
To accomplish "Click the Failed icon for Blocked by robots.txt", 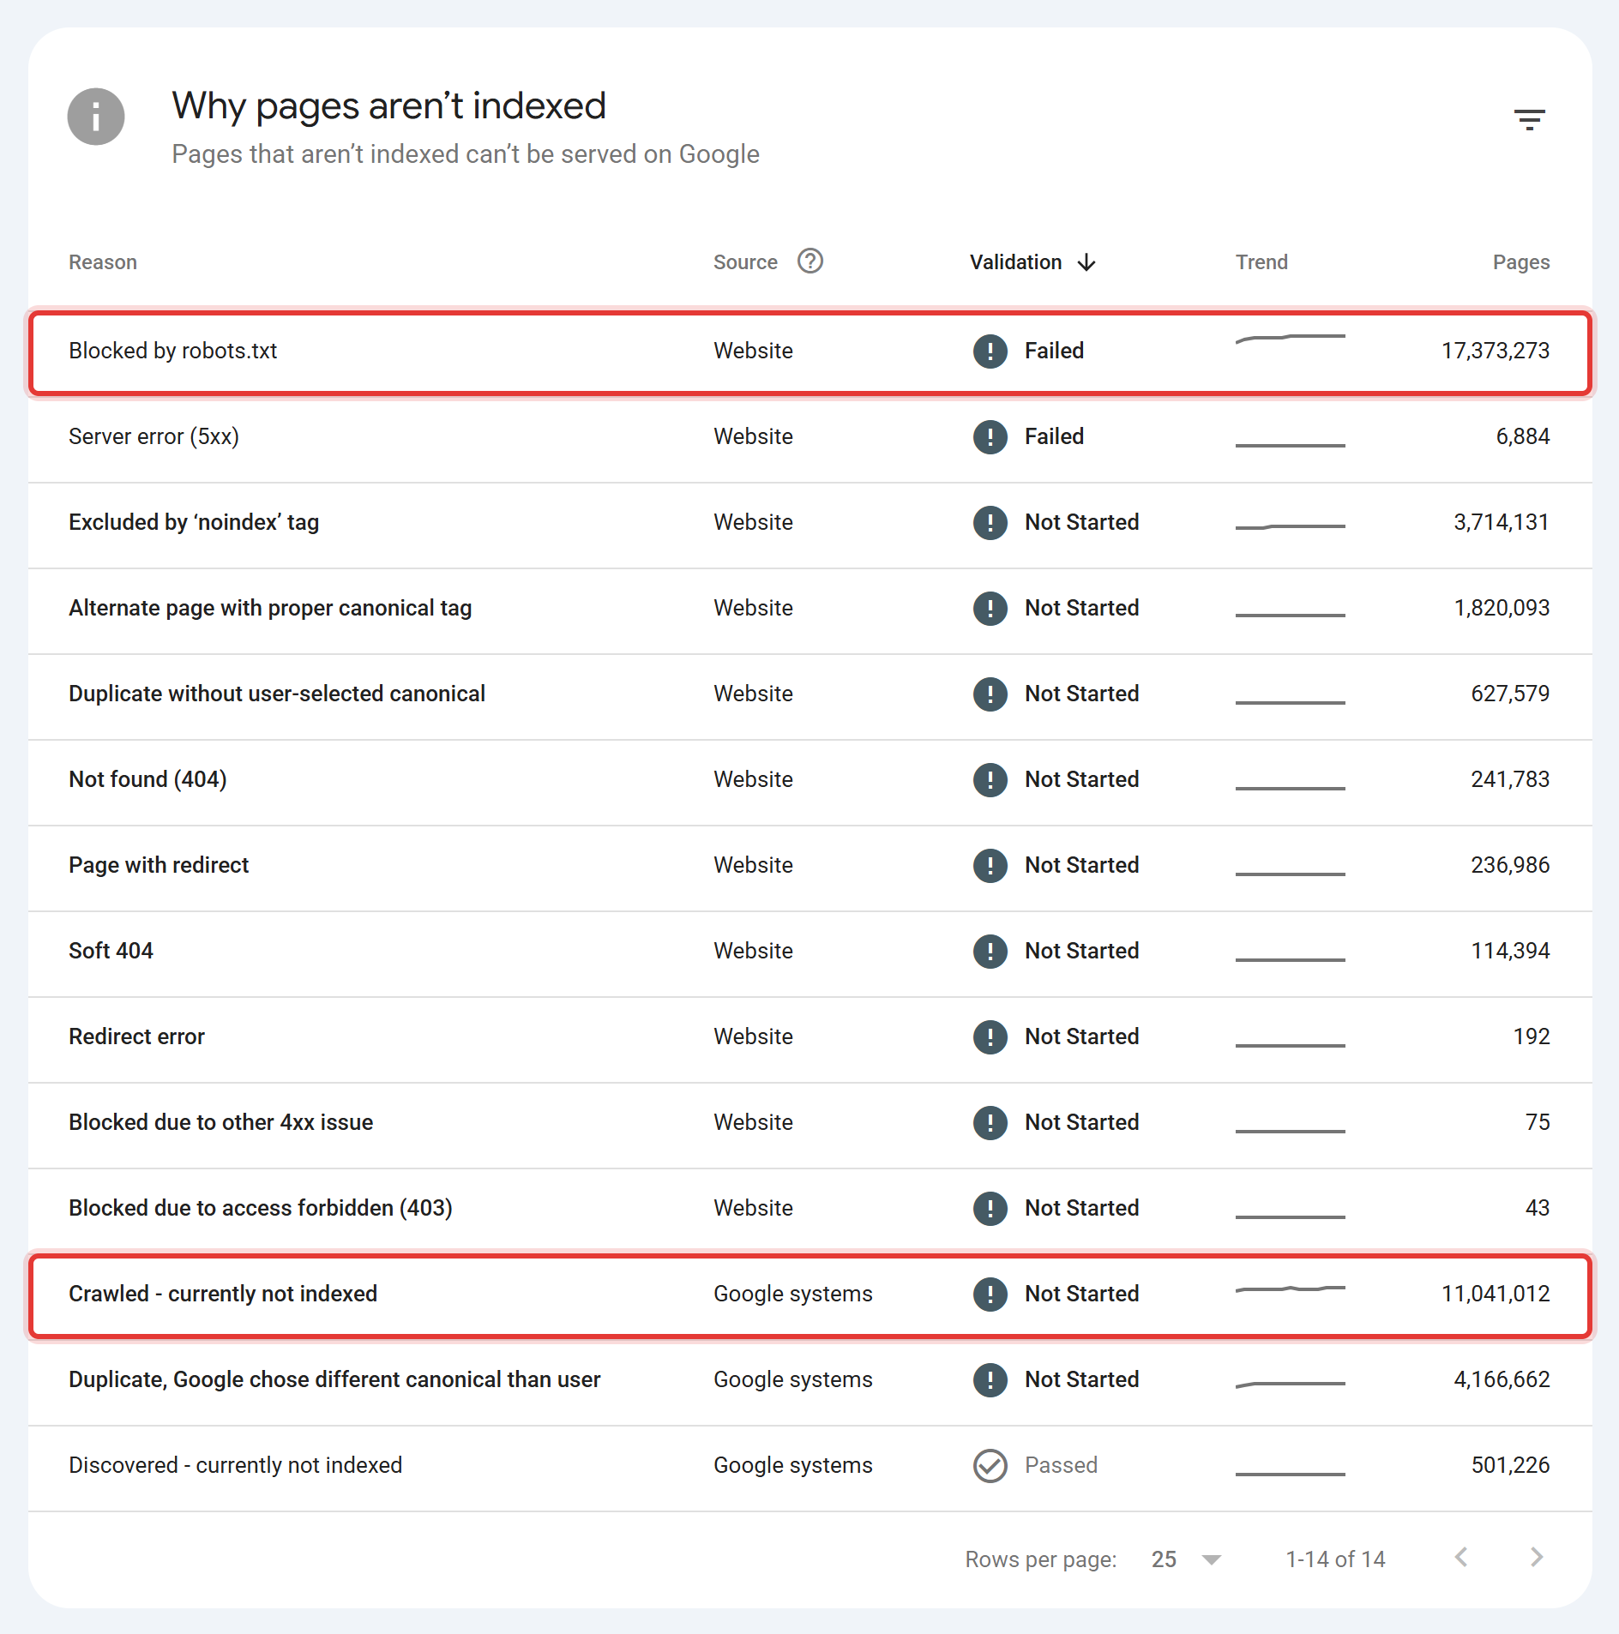I will pyautogui.click(x=990, y=351).
